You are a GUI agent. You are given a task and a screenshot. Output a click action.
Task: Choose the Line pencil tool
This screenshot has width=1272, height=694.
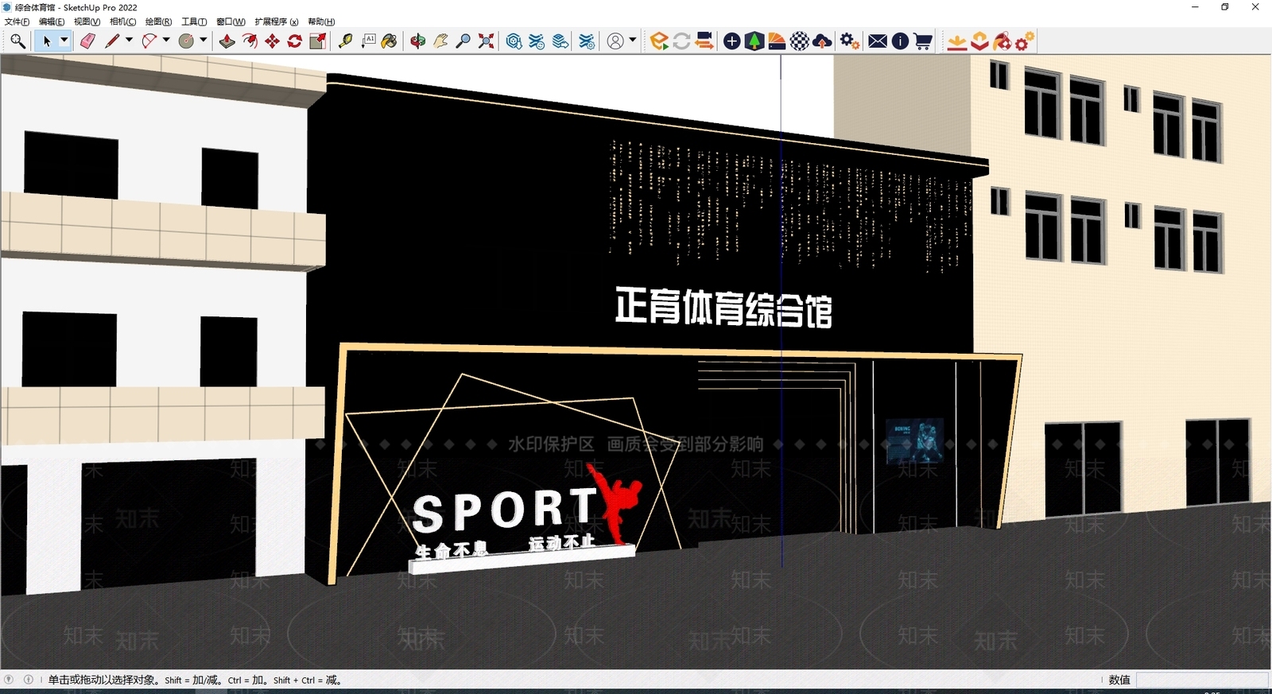[112, 41]
